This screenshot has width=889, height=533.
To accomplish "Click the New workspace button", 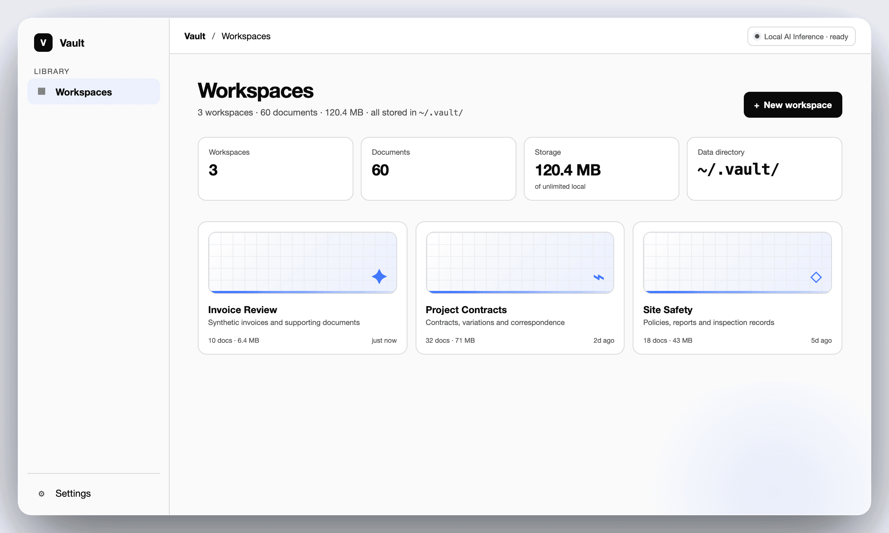I will click(x=793, y=105).
